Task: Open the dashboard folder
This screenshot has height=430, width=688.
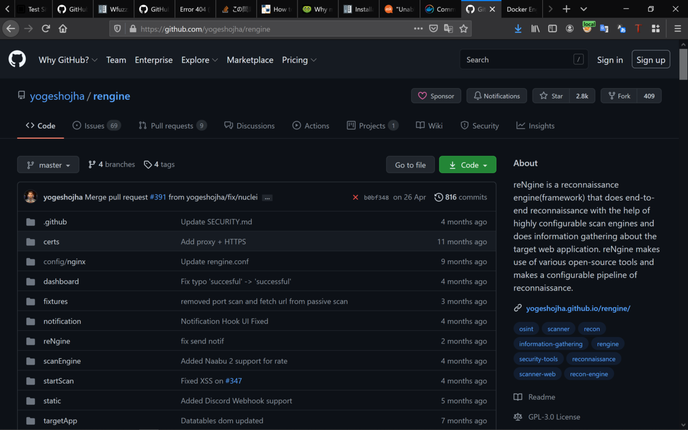Action: point(61,282)
